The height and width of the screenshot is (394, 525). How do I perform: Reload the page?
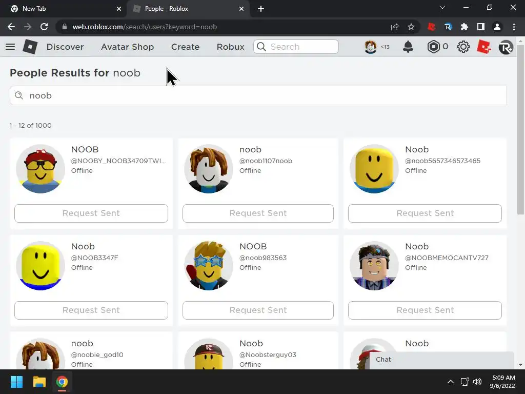[x=44, y=27]
